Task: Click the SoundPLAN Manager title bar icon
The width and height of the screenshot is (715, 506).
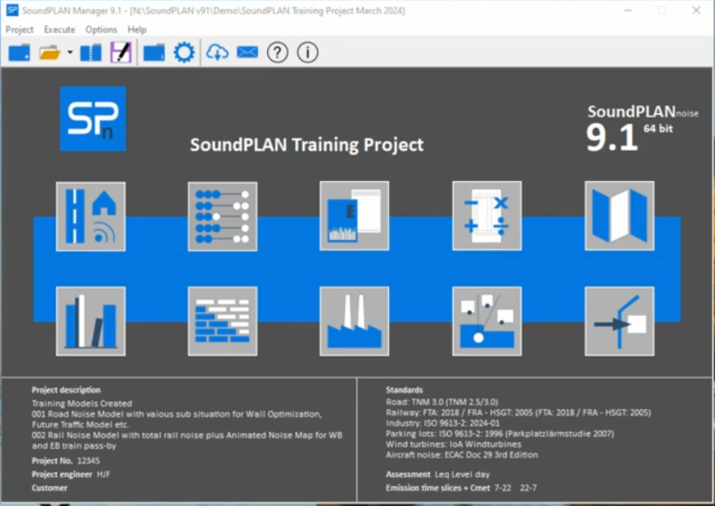Action: tap(13, 10)
